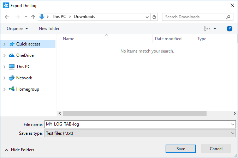The height and width of the screenshot is (158, 238).
Task: Open the Organize menu
Action: (17, 29)
